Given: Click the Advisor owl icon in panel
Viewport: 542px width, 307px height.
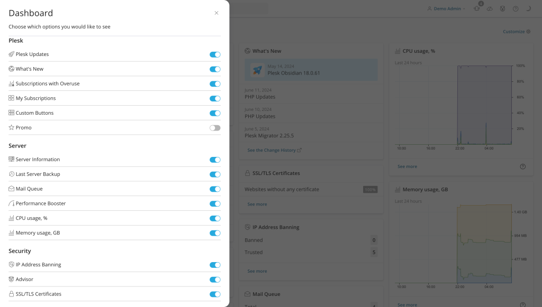Looking at the screenshot, I should tap(12, 279).
